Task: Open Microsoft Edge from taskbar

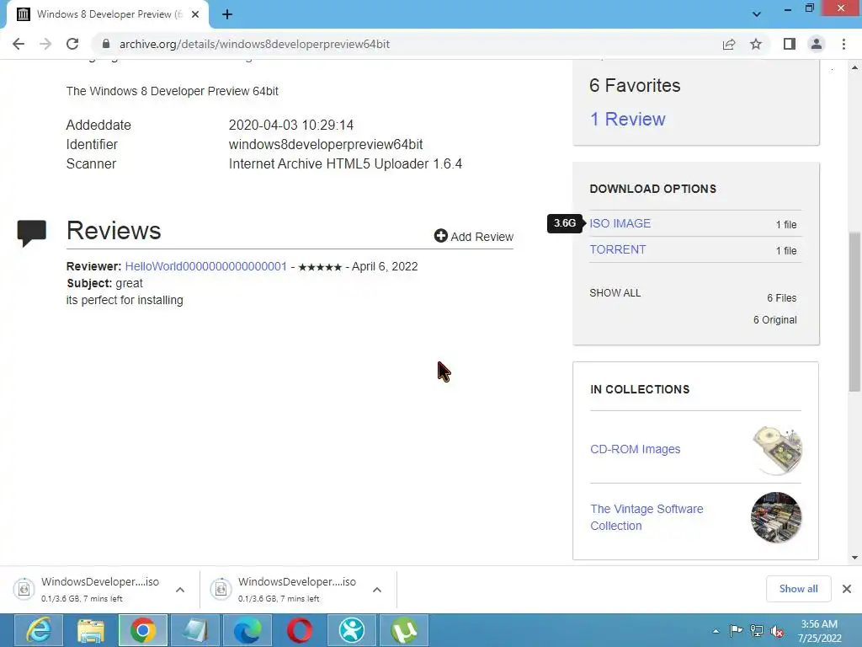Action: click(x=247, y=630)
